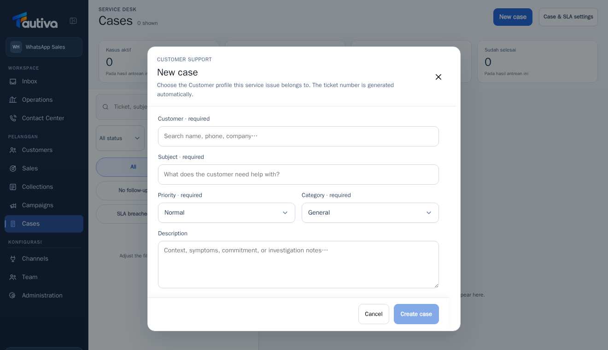Click the Sudah selesai stat card
This screenshot has height=350, width=608.
538,62
